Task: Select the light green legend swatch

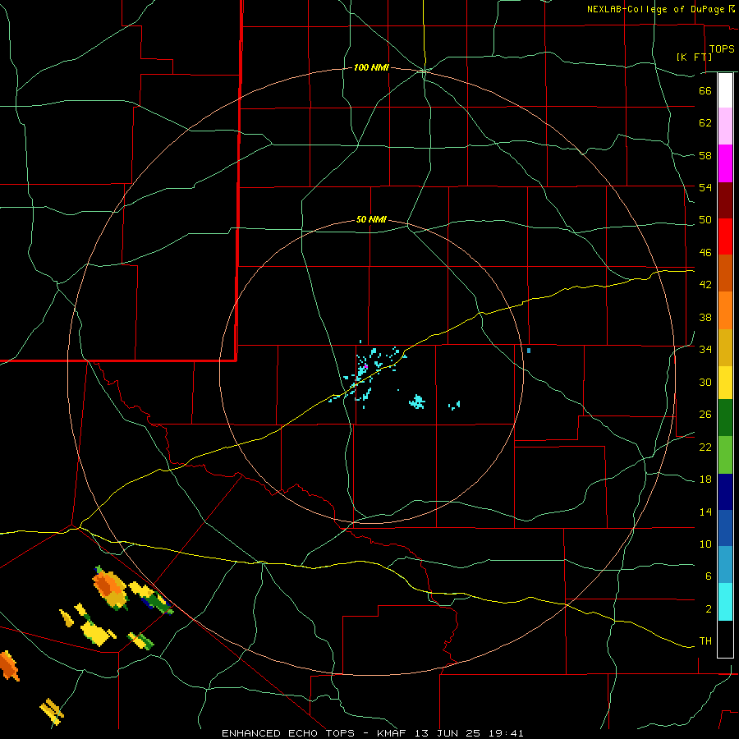Action: click(725, 455)
